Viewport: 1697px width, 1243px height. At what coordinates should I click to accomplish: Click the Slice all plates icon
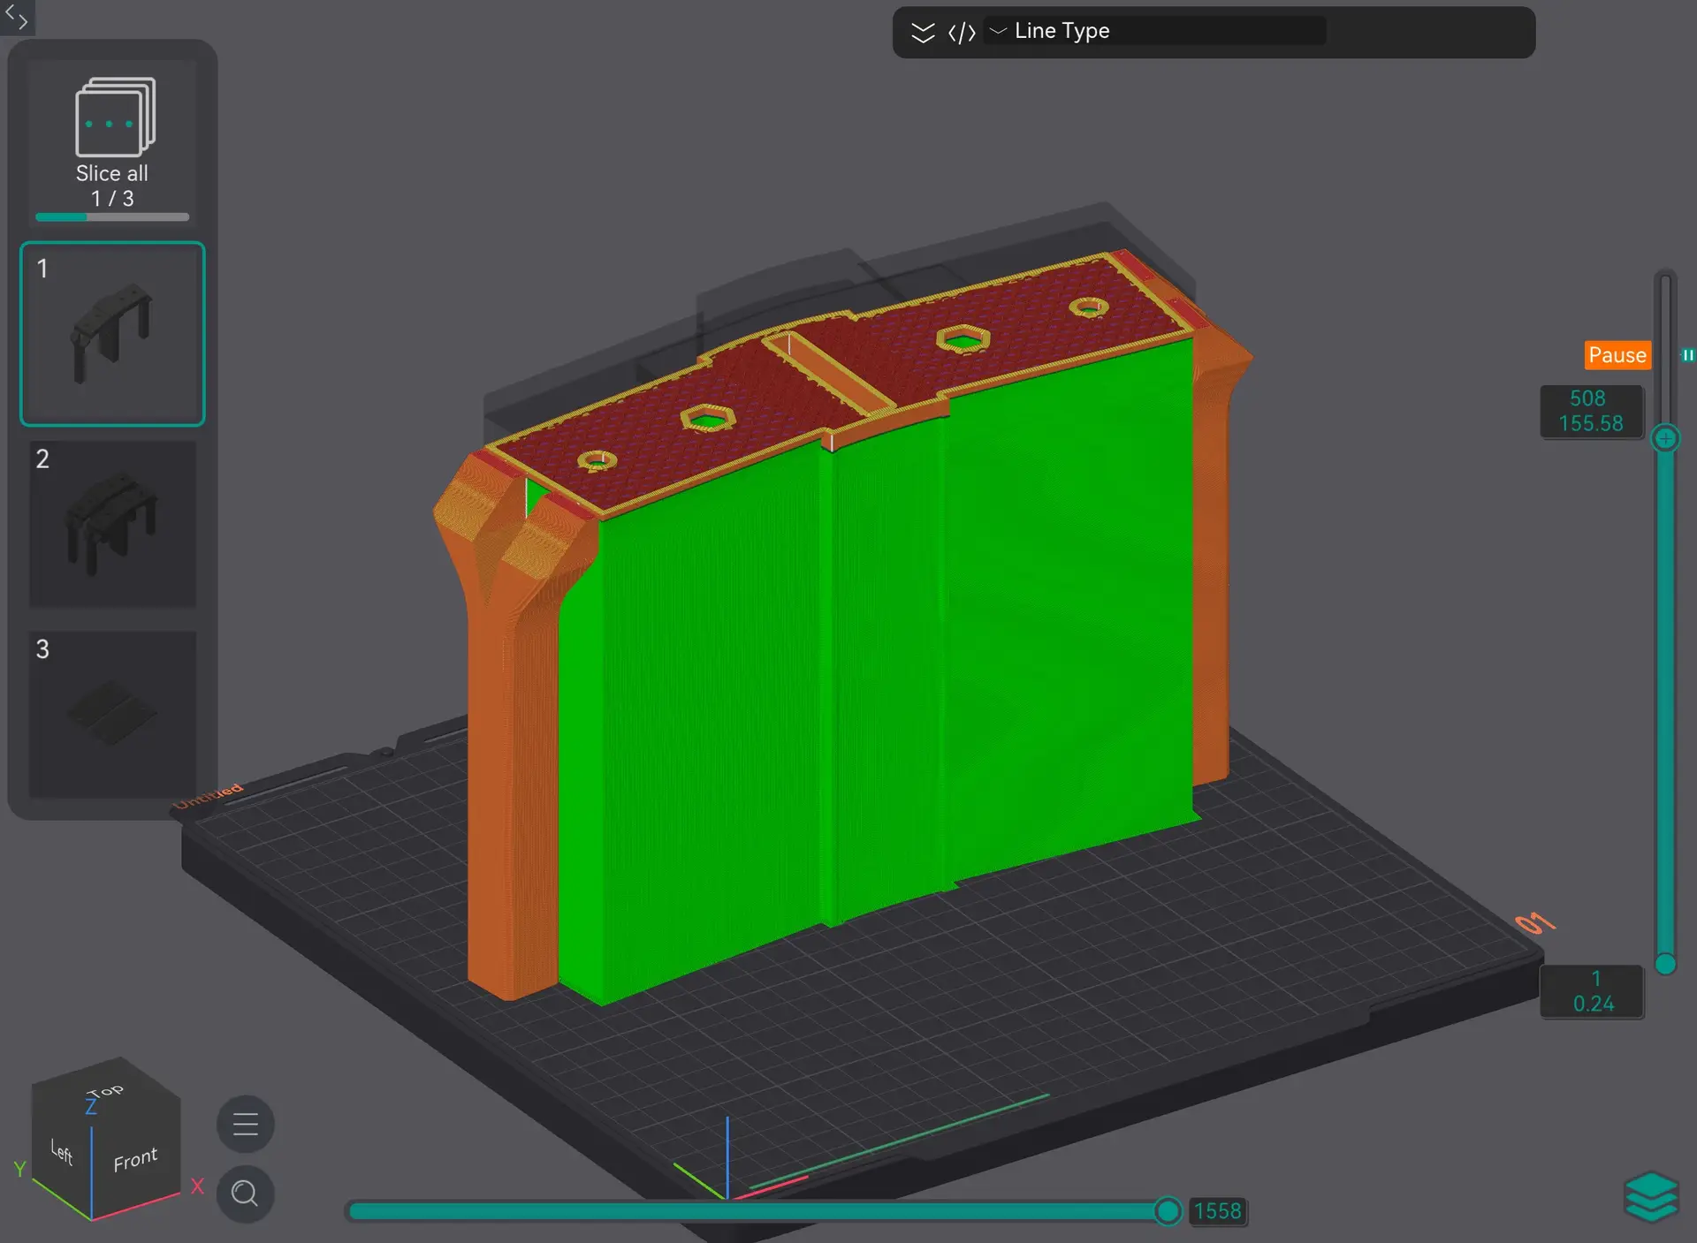[115, 117]
